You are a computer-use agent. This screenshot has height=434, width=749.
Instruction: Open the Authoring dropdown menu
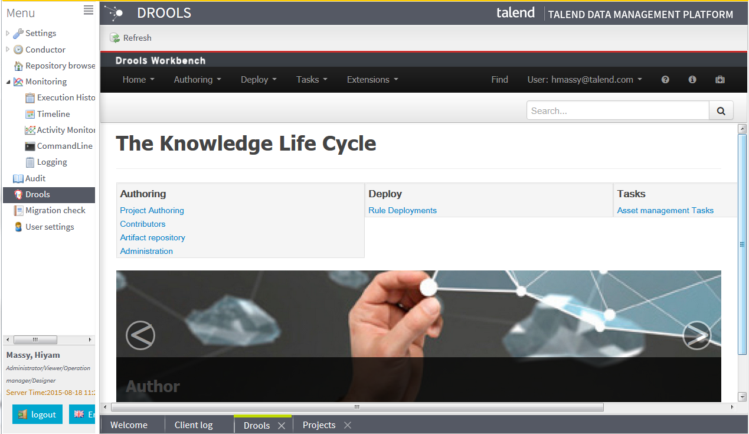[x=198, y=80]
